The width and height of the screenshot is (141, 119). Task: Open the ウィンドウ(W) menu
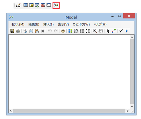click(x=81, y=24)
